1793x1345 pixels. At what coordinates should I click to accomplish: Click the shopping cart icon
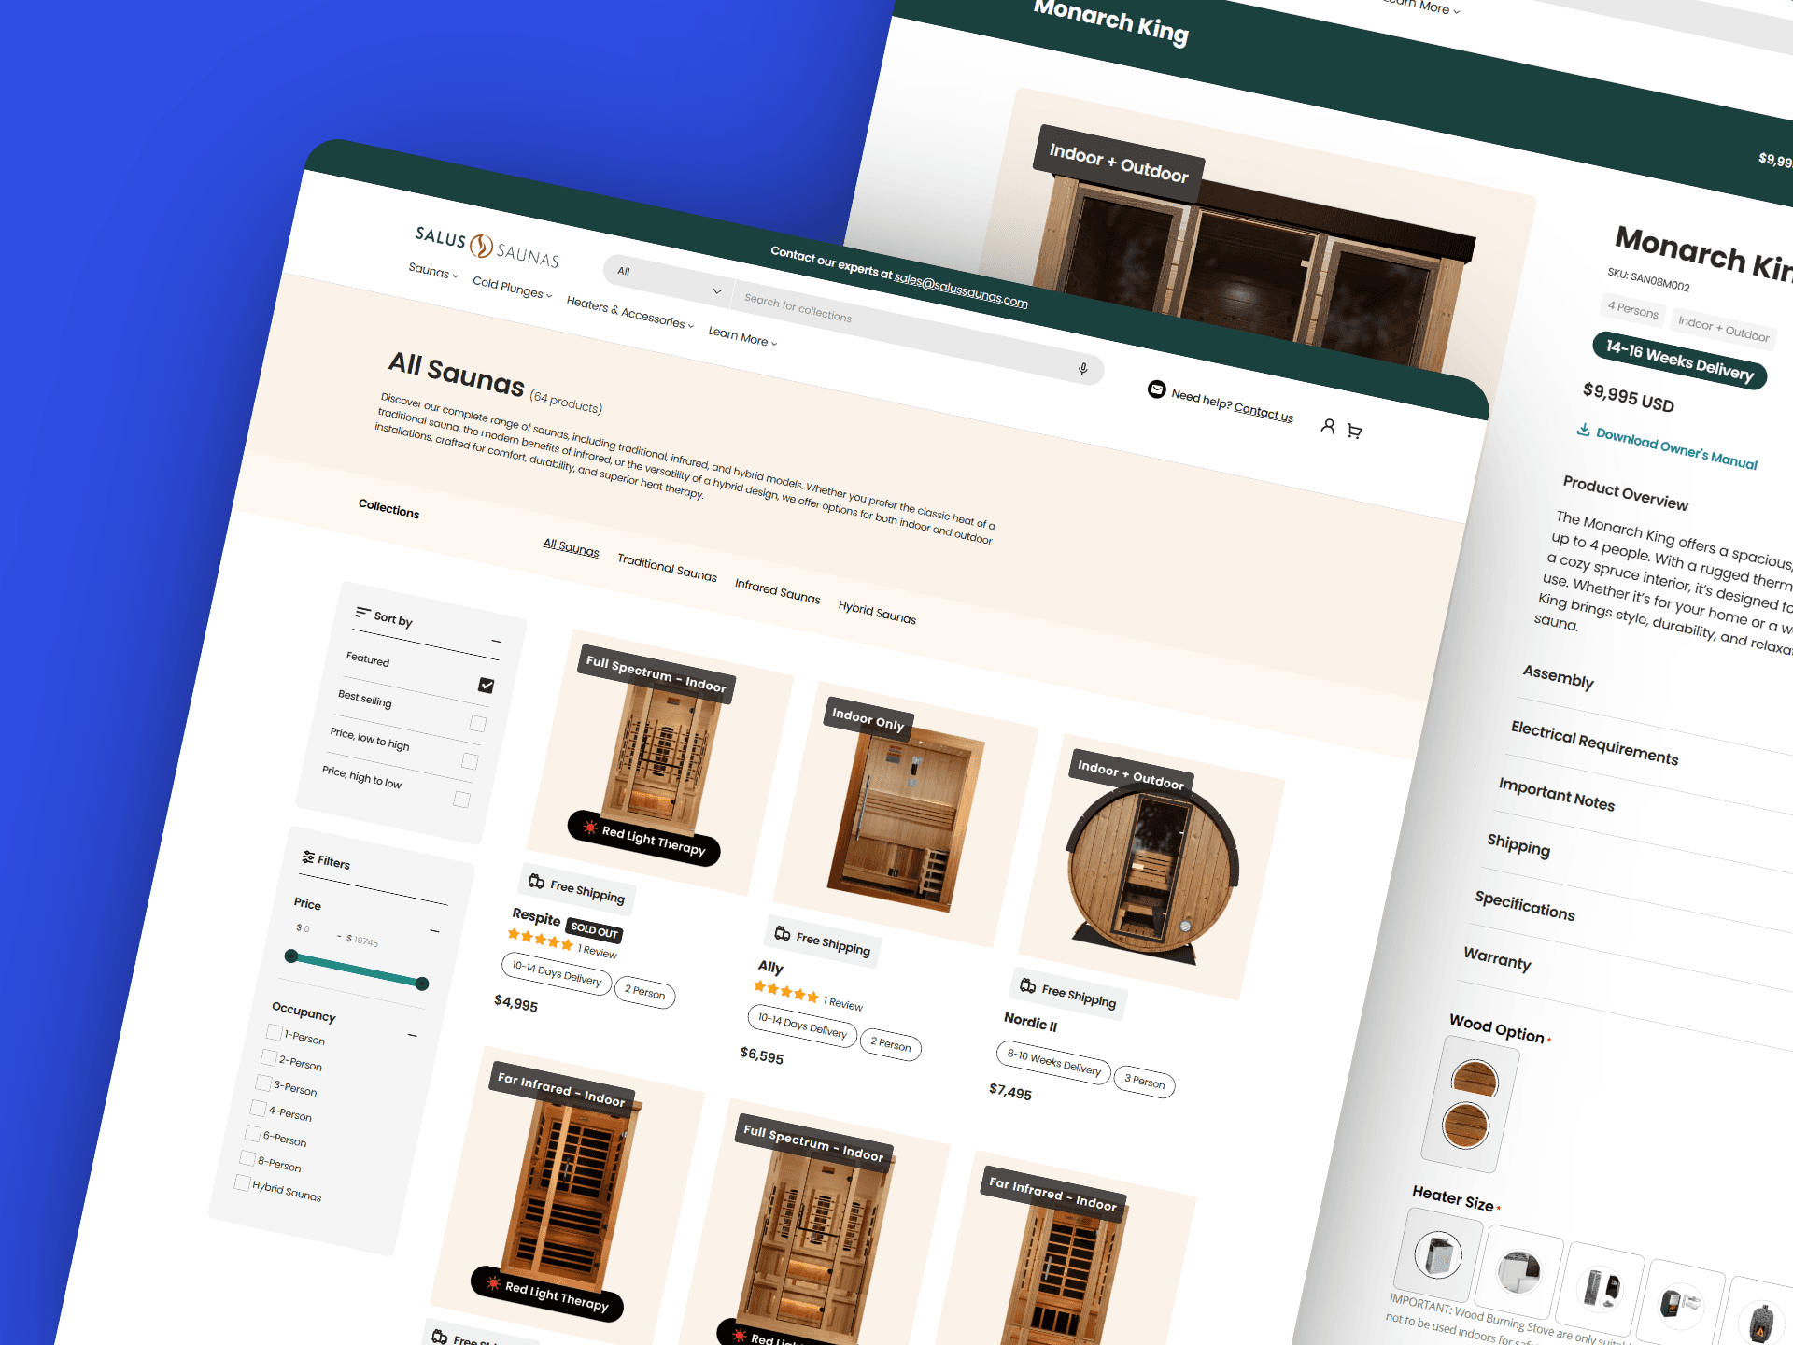[1354, 432]
